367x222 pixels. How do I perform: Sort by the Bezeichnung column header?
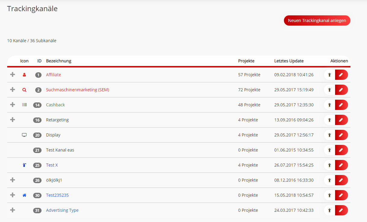(x=59, y=61)
